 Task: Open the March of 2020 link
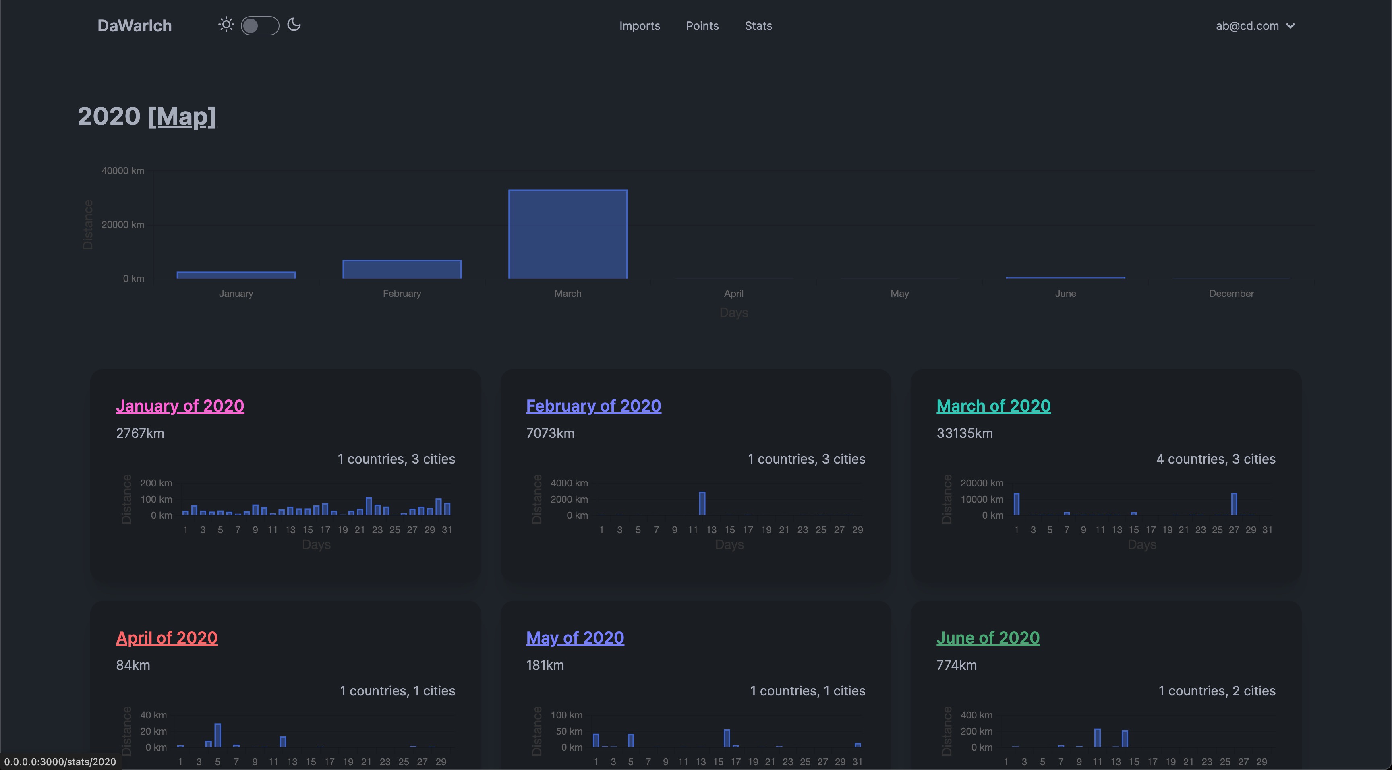click(993, 406)
